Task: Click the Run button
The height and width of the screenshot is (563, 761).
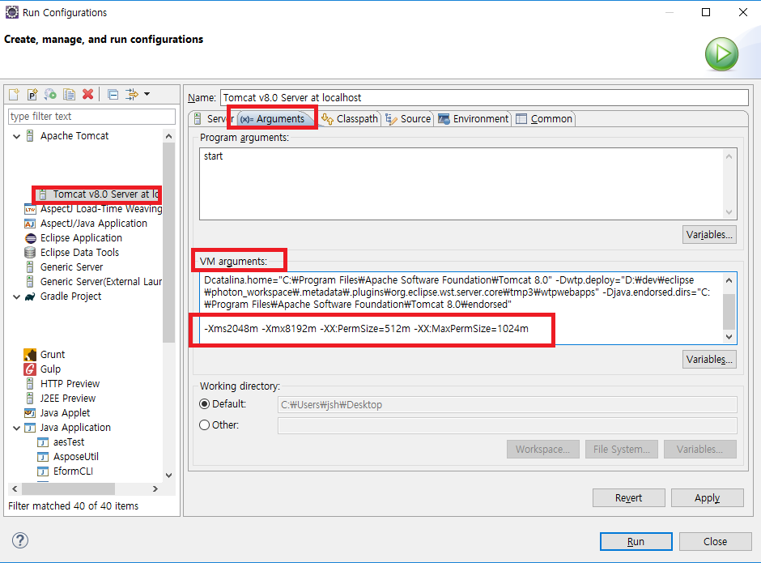Action: click(x=636, y=542)
